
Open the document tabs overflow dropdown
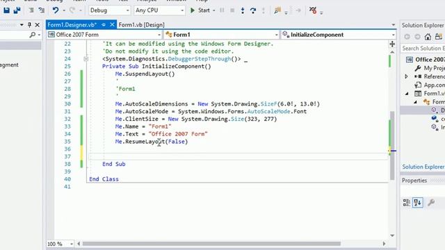click(393, 25)
